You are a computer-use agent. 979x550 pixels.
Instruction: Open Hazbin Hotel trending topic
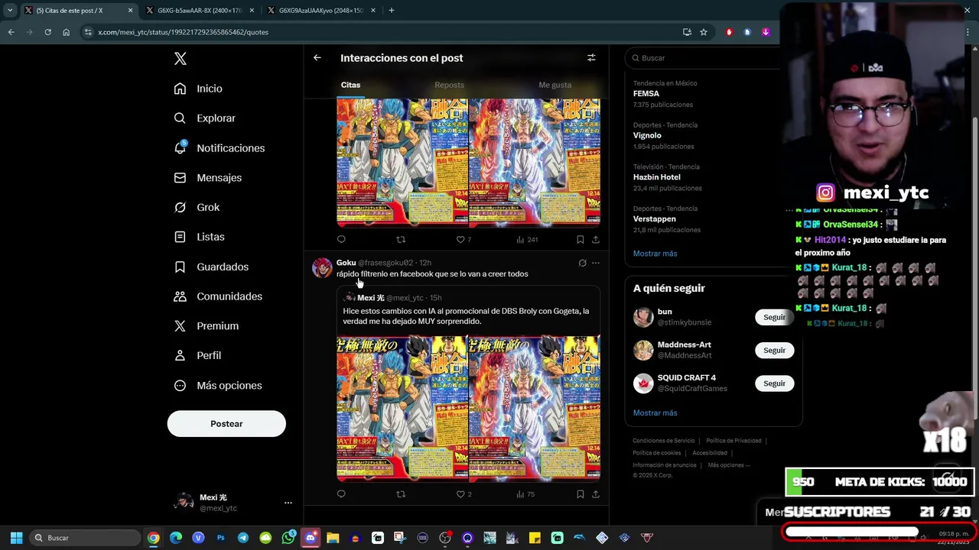(656, 177)
